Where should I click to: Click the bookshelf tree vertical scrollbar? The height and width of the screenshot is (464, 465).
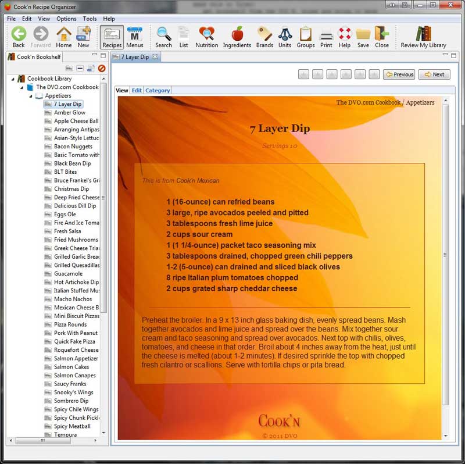pos(103,198)
